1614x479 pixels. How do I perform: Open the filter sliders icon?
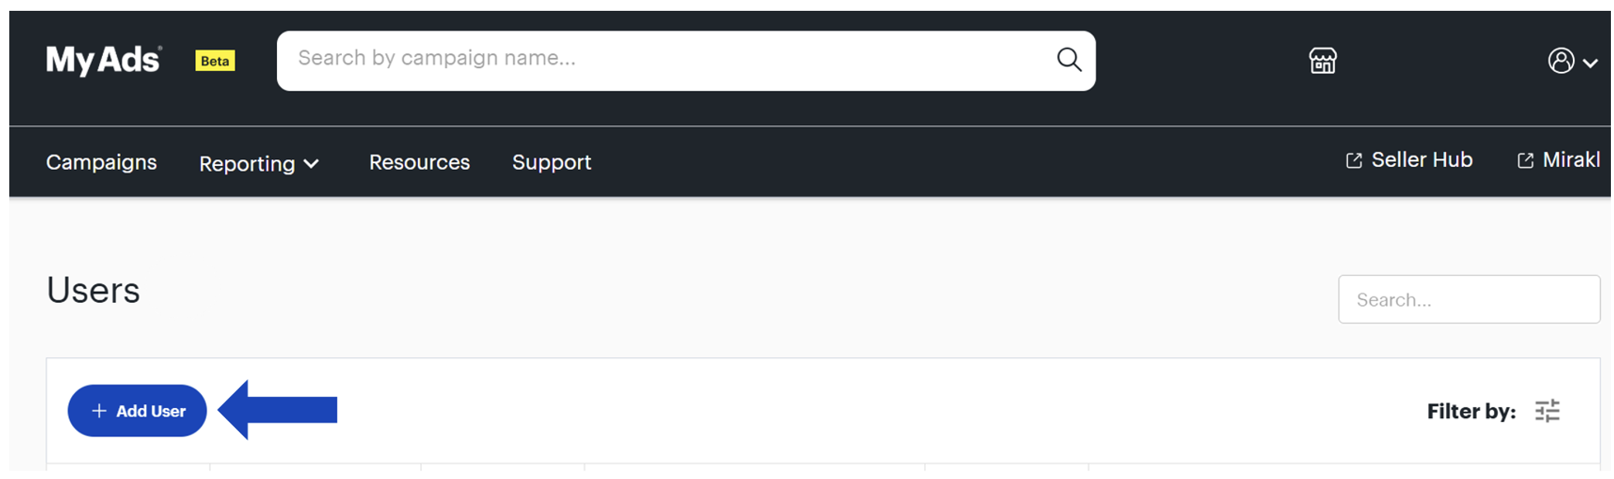point(1547,411)
